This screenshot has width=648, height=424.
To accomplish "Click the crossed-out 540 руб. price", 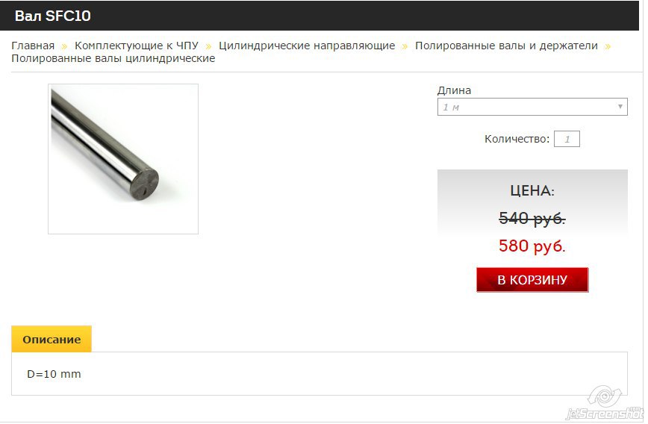I will pos(532,218).
